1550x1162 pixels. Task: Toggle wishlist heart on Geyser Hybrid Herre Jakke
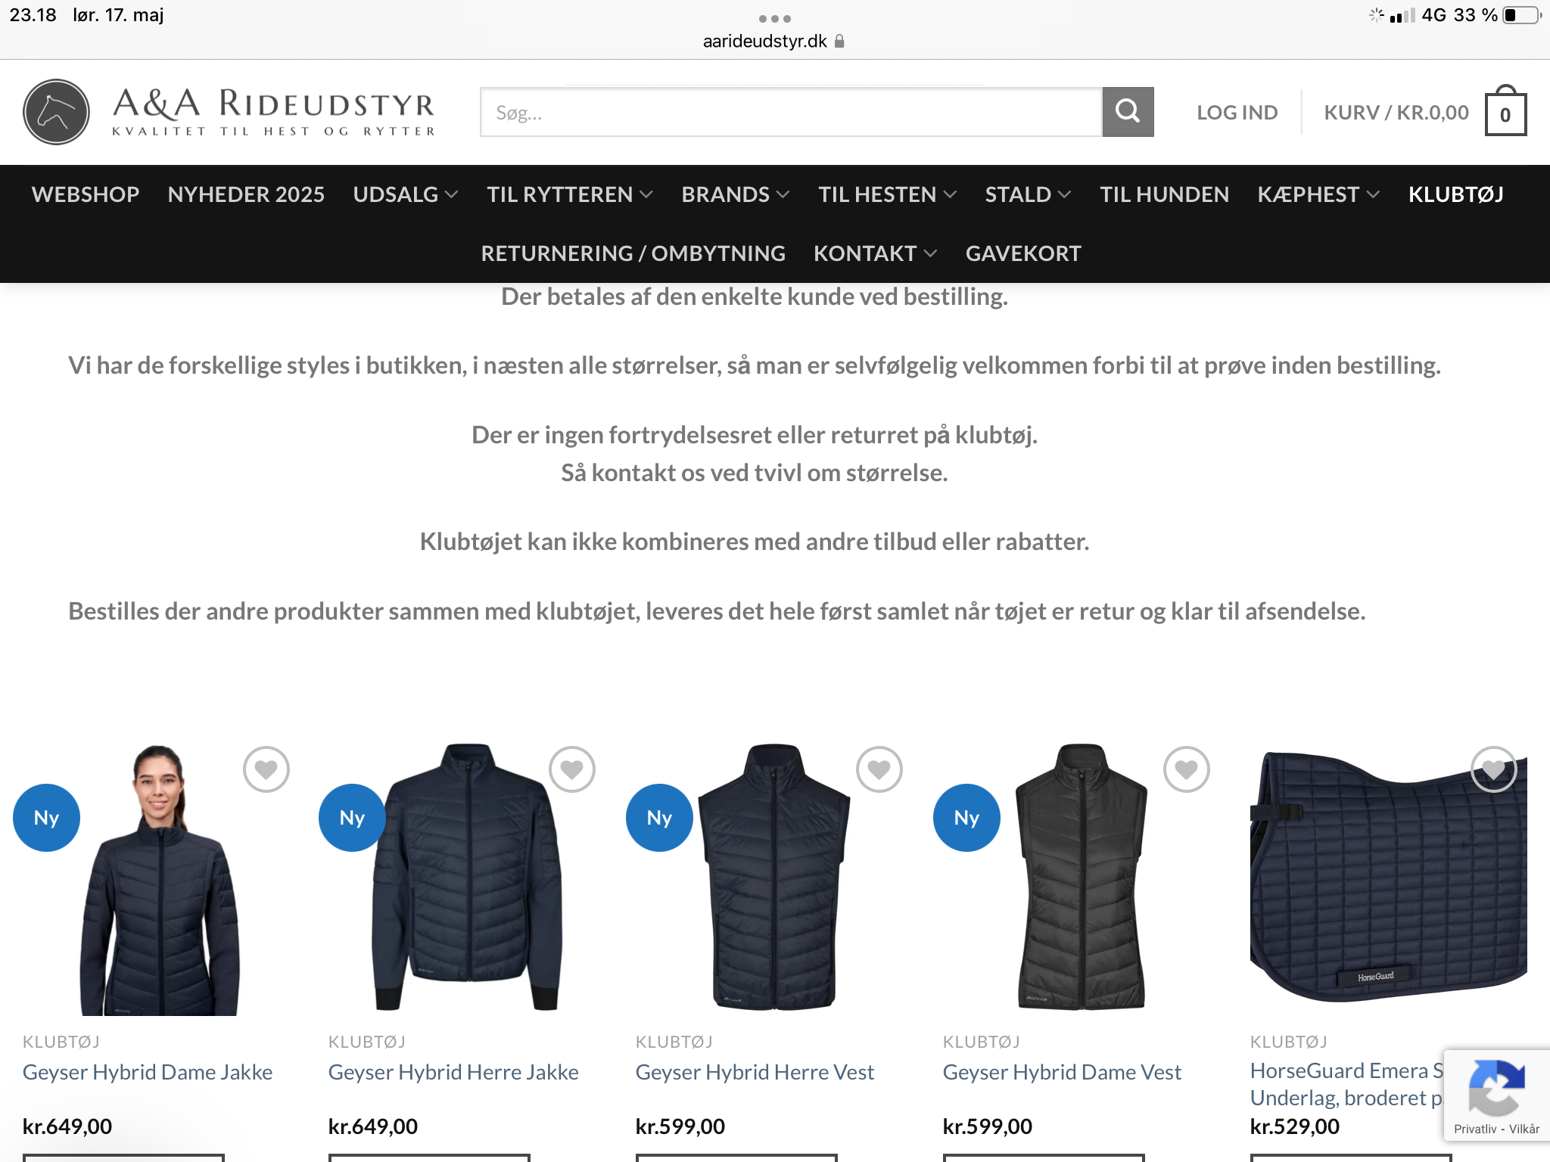572,769
